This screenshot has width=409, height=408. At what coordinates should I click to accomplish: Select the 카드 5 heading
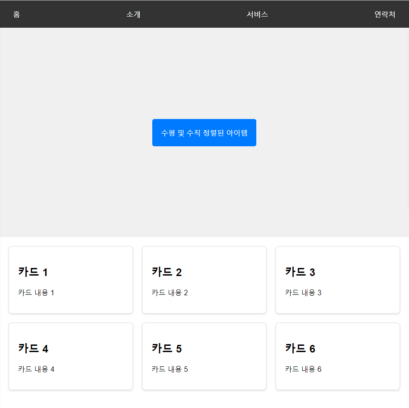(167, 348)
